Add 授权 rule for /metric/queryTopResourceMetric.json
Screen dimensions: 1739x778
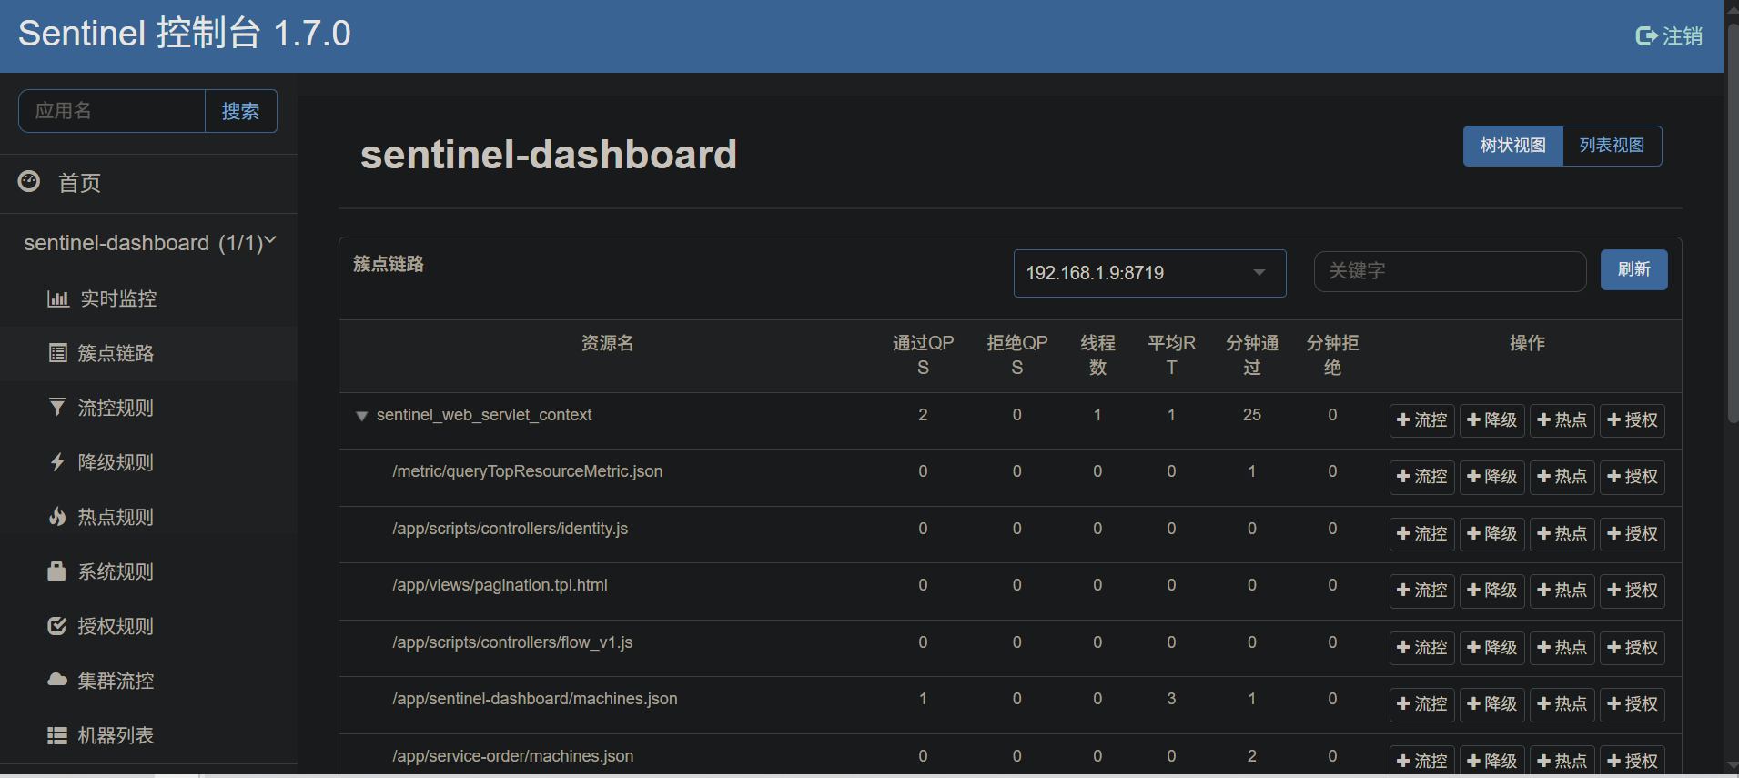click(1632, 477)
